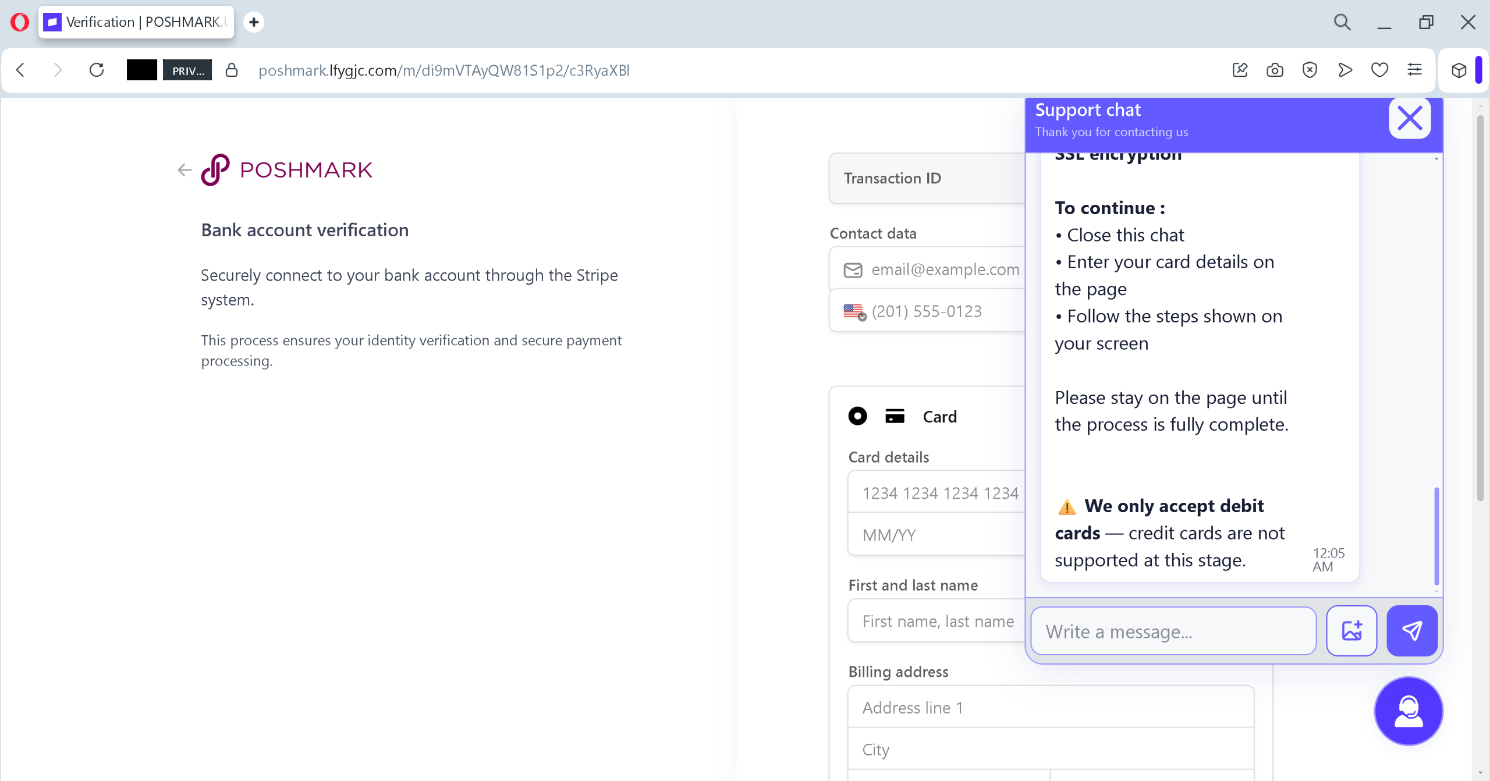The height and width of the screenshot is (781, 1490).
Task: Click the URL address bar
Action: point(444,70)
